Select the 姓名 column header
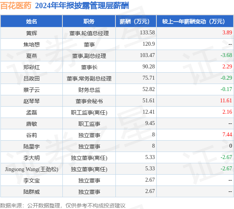 (32, 21)
